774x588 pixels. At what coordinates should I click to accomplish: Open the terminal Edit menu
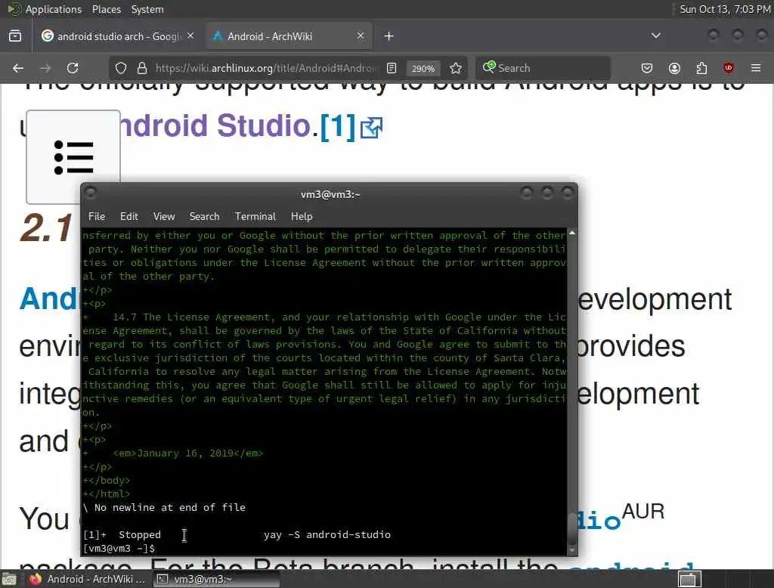point(128,216)
